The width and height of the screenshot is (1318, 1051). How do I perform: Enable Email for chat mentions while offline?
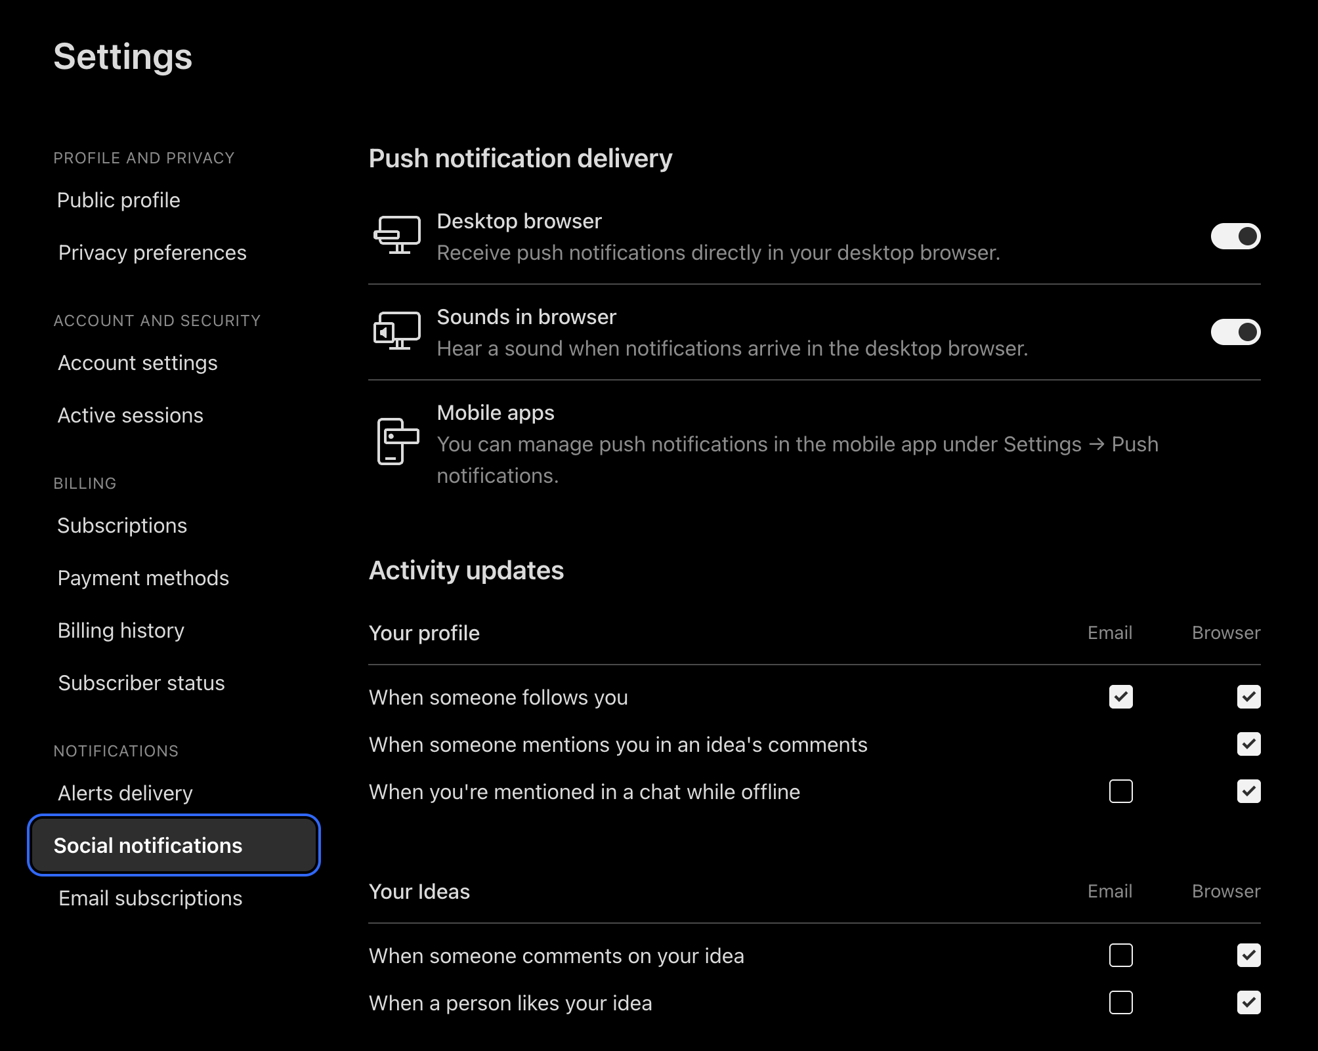[1120, 791]
